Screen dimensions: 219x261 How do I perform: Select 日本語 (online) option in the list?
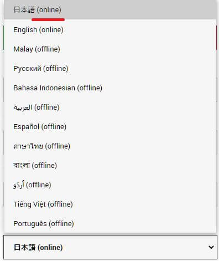tap(110, 10)
